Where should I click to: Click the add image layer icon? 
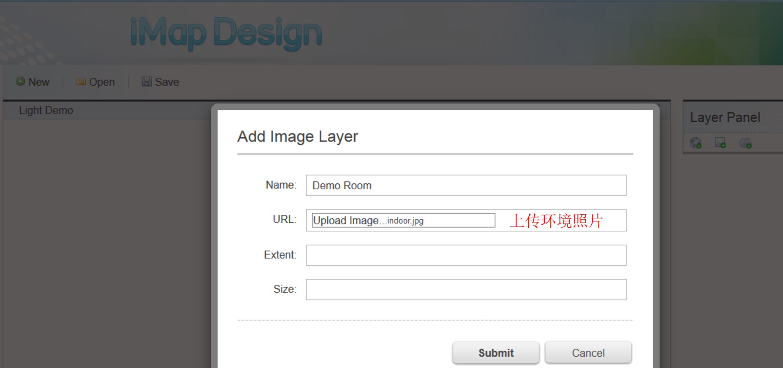tap(720, 143)
